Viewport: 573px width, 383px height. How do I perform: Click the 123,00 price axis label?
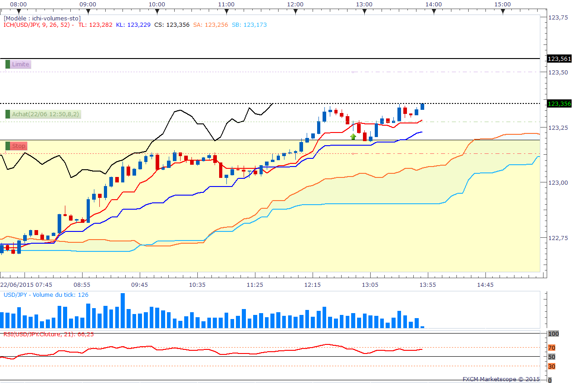pyautogui.click(x=558, y=182)
